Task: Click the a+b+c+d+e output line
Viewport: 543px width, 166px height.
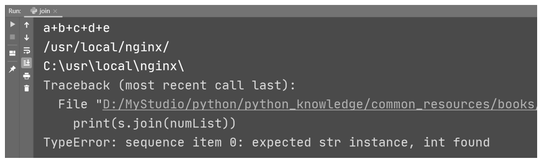Action: click(77, 28)
